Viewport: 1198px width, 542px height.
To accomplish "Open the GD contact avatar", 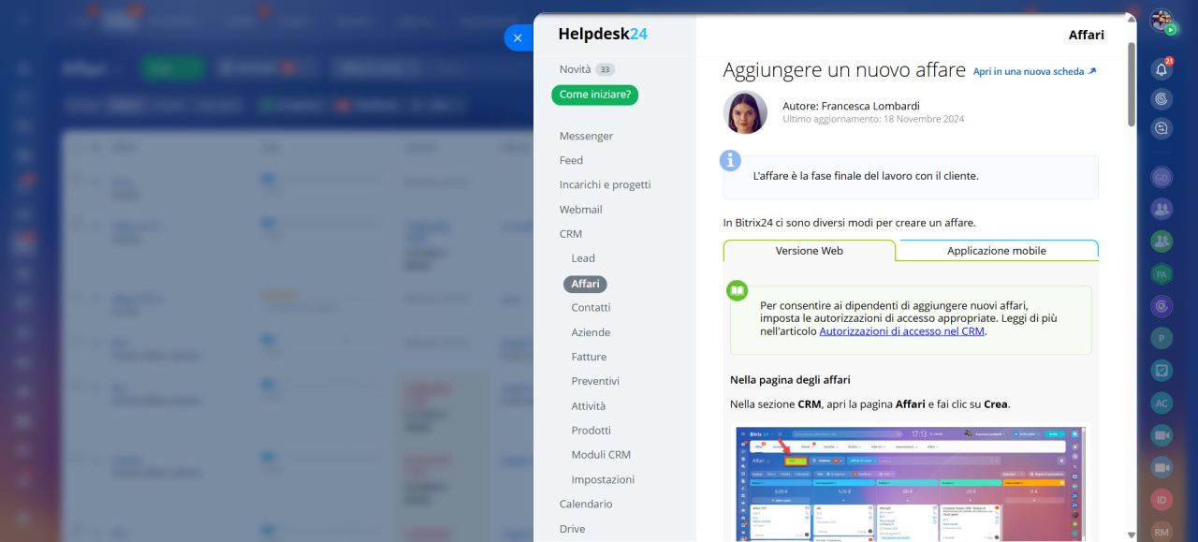I will (x=1161, y=177).
